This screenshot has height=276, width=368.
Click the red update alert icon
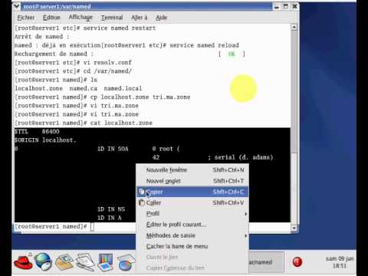[x=297, y=262]
